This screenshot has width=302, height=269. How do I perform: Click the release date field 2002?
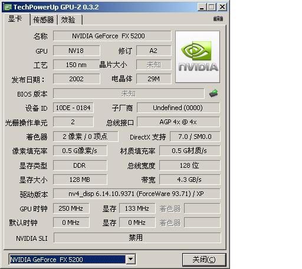coord(76,79)
